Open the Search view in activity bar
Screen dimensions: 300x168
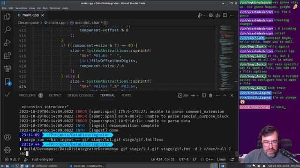(x=7, y=29)
